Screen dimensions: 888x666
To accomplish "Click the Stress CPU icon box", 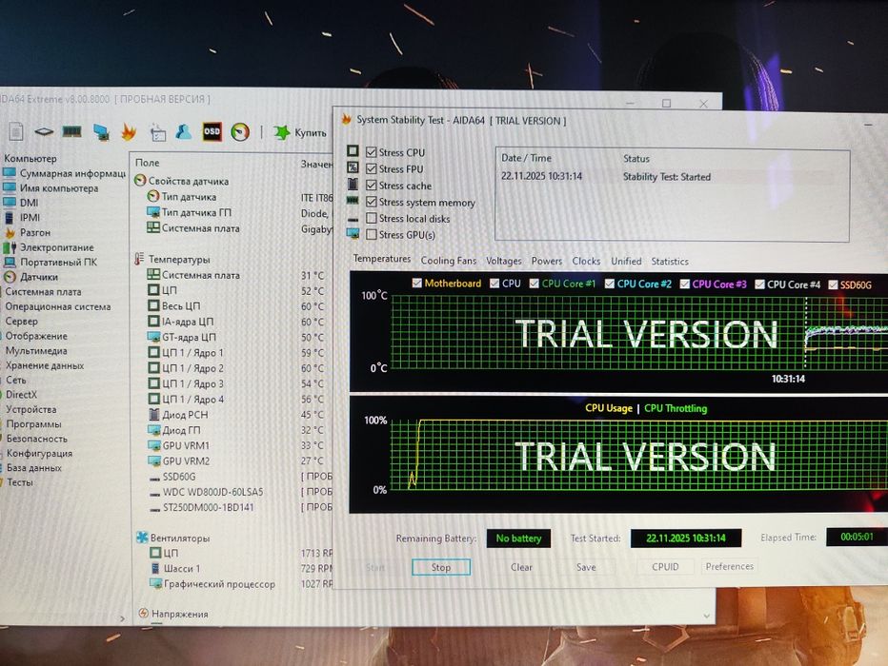I will pos(353,151).
